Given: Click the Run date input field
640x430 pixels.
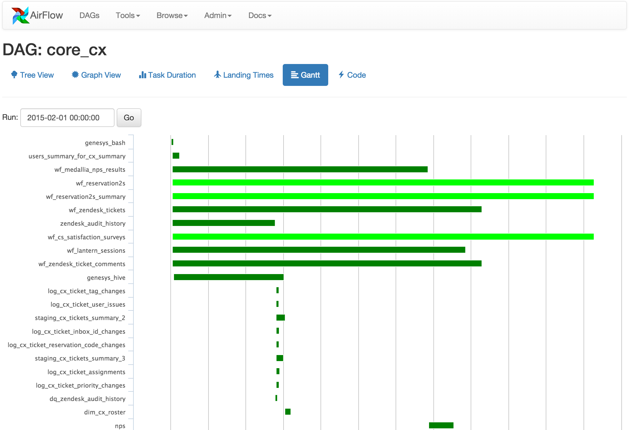Looking at the screenshot, I should (67, 118).
